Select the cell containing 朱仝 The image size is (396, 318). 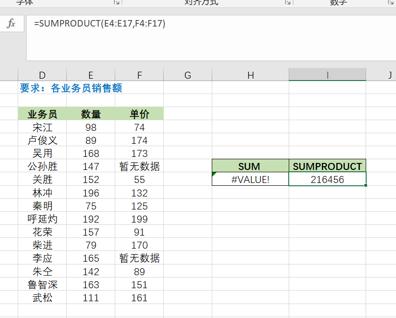42,271
